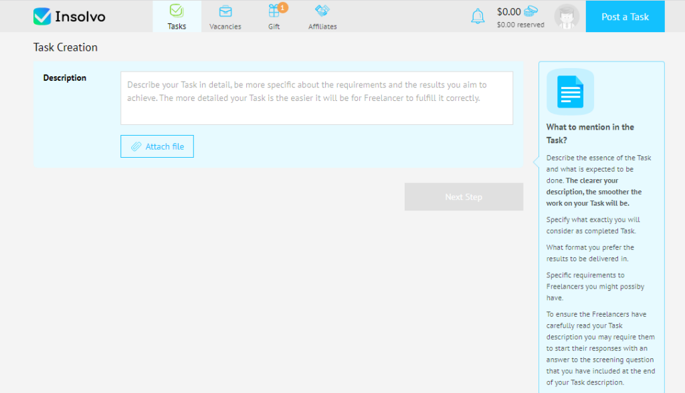Click the Attach file button
Image resolution: width=685 pixels, height=393 pixels.
pos(157,146)
